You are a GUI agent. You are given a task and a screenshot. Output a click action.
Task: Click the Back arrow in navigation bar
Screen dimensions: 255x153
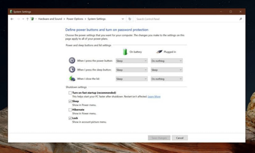click(12, 19)
